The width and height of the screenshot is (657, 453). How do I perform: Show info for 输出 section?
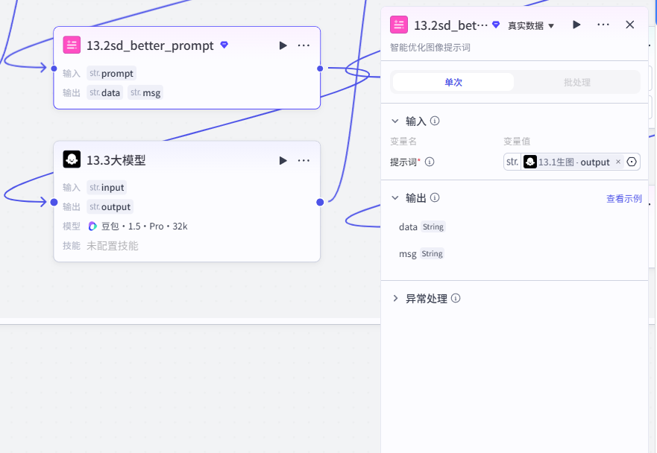(x=435, y=197)
